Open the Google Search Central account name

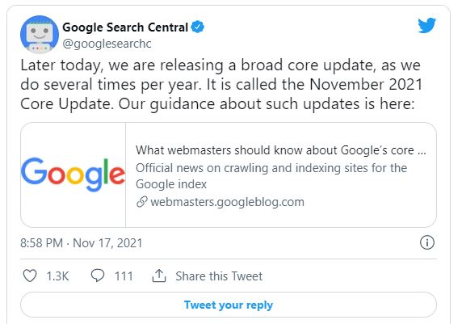pyautogui.click(x=125, y=27)
